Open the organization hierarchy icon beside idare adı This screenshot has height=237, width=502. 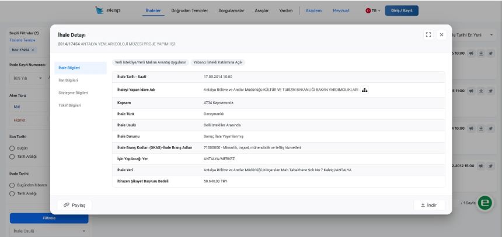point(364,90)
